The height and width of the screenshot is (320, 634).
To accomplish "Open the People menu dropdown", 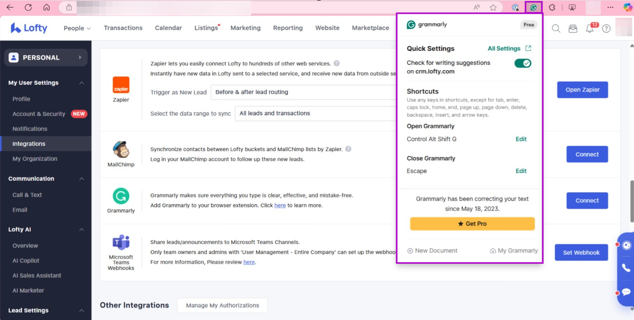I will 77,28.
